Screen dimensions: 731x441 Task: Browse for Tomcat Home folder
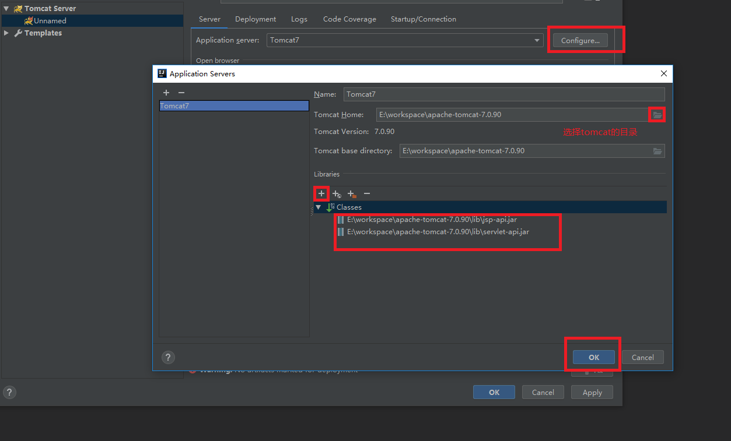[x=657, y=115]
